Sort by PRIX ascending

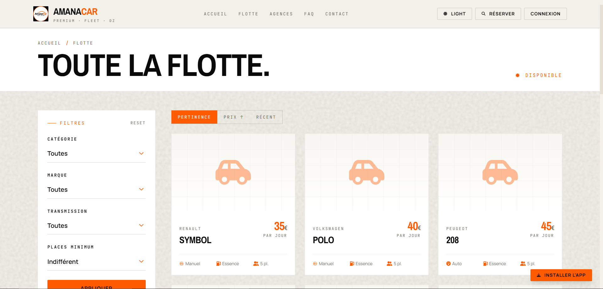click(x=233, y=117)
